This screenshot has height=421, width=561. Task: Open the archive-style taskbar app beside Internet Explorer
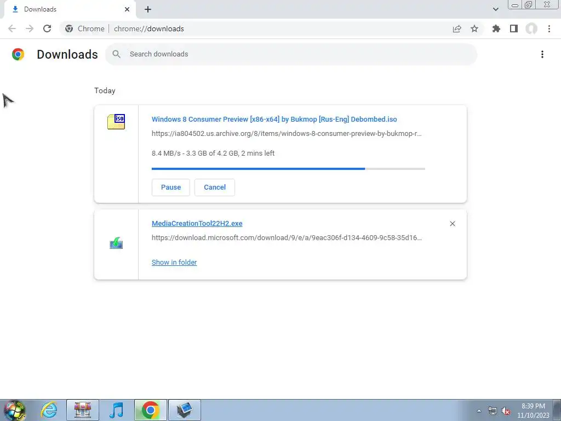tap(83, 410)
